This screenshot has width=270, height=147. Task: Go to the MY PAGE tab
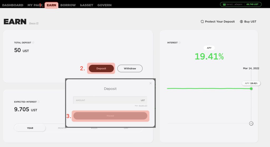[x=35, y=5]
